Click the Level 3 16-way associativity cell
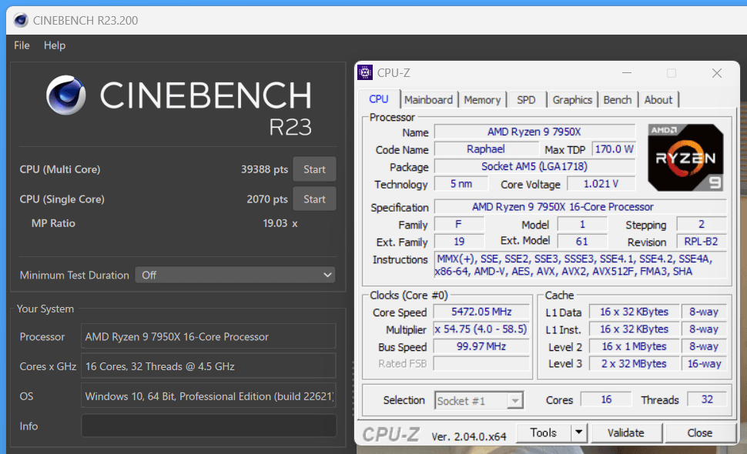Screen dimensions: 747x454 coord(704,363)
